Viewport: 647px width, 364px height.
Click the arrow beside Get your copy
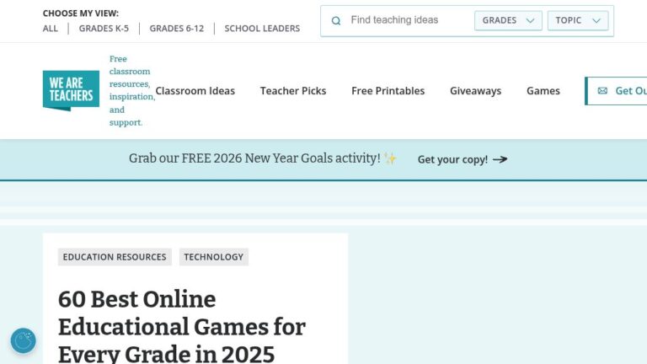tap(500, 159)
